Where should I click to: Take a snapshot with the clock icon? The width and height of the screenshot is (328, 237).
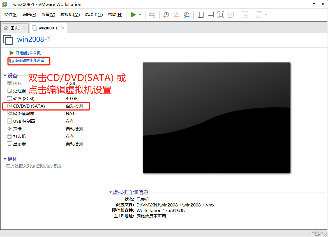tap(166, 15)
